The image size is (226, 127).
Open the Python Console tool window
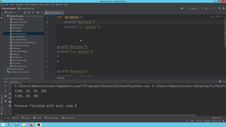point(68,118)
